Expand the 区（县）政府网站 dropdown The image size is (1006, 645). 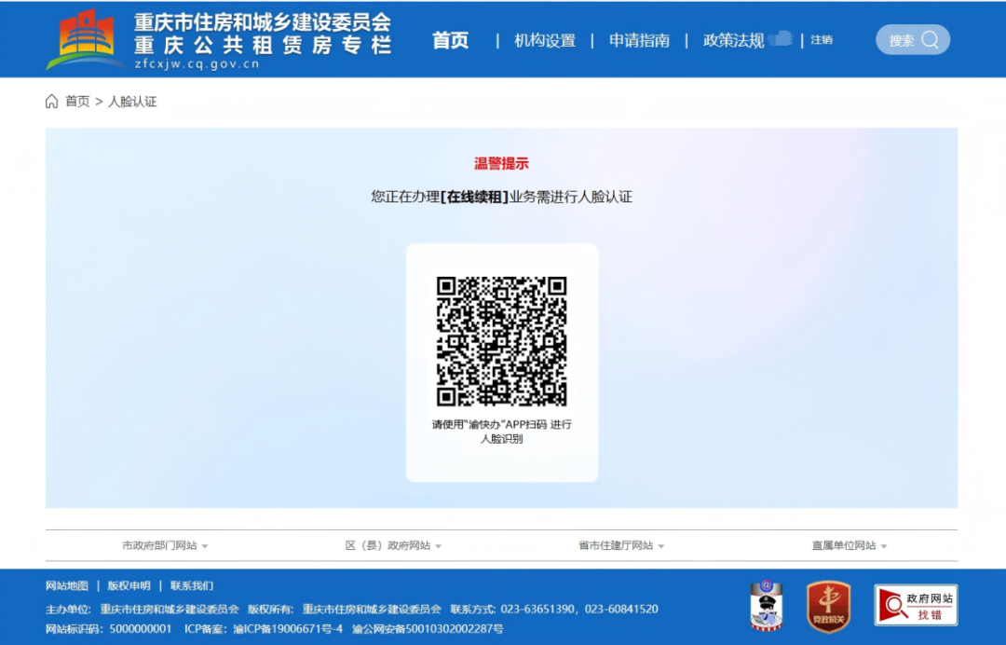(393, 545)
